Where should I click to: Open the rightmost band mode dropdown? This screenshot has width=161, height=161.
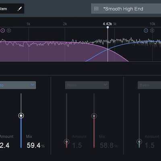click(149, 85)
